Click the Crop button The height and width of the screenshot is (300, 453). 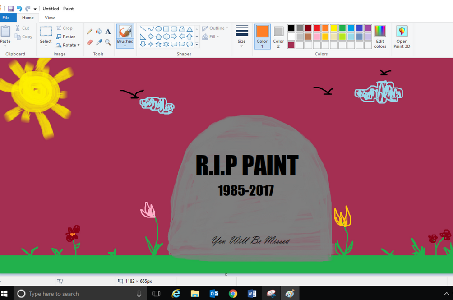[x=65, y=28]
